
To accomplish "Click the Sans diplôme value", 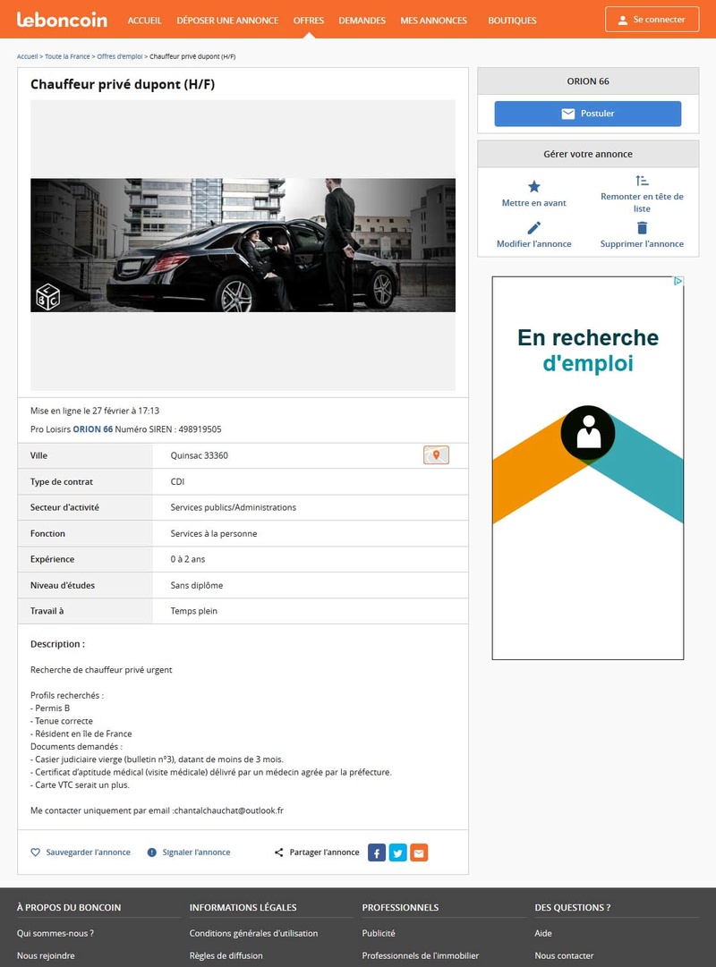I will (x=197, y=585).
